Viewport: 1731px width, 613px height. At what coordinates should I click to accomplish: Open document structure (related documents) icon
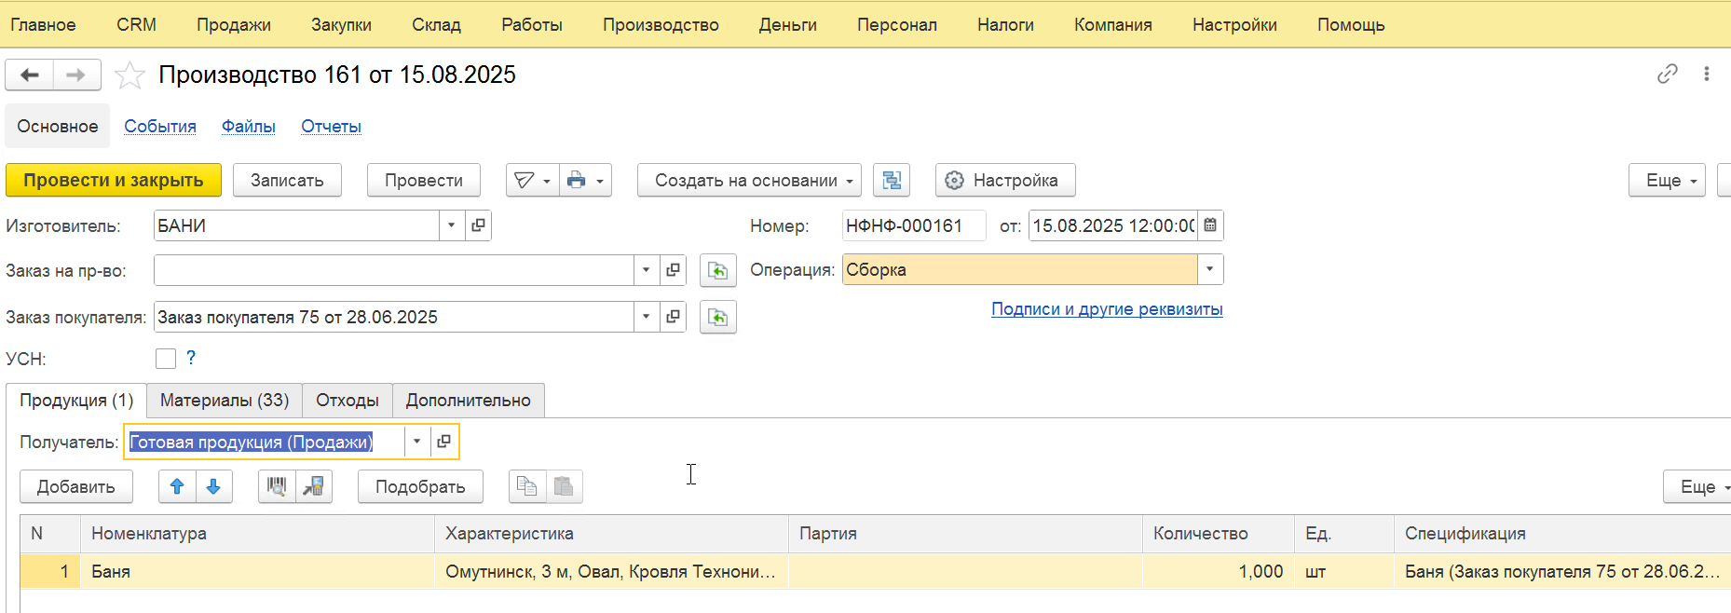(x=891, y=181)
